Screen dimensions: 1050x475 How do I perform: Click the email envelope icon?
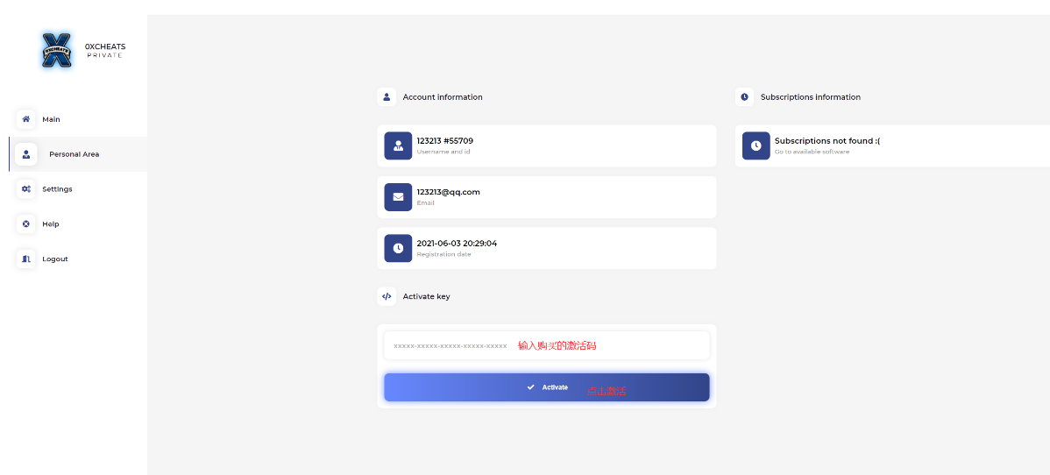click(398, 197)
